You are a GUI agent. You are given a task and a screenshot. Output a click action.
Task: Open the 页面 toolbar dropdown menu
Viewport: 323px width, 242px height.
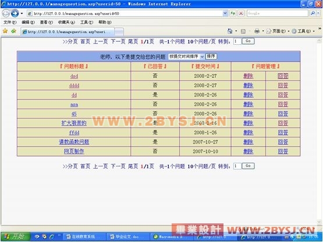pyautogui.click(x=278, y=31)
